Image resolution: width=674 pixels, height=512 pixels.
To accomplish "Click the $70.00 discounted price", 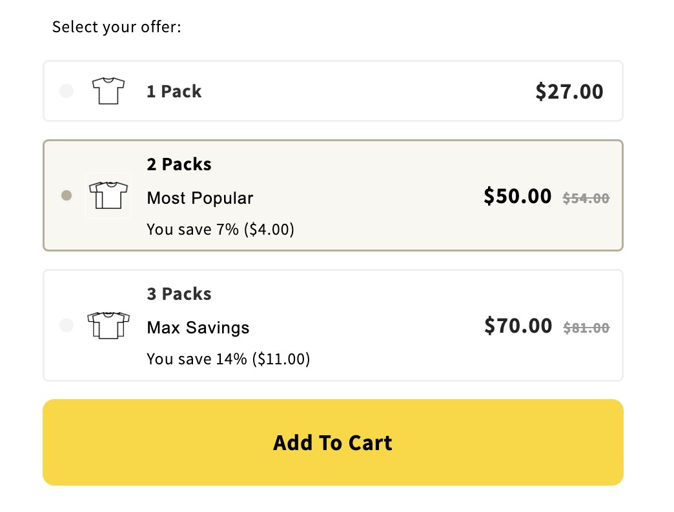I will 518,326.
